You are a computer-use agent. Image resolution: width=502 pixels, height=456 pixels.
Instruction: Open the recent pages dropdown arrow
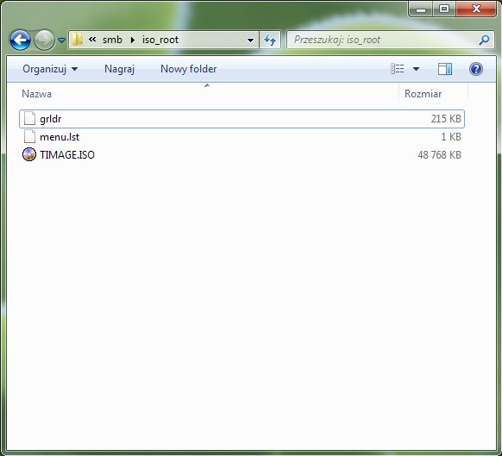pyautogui.click(x=61, y=41)
